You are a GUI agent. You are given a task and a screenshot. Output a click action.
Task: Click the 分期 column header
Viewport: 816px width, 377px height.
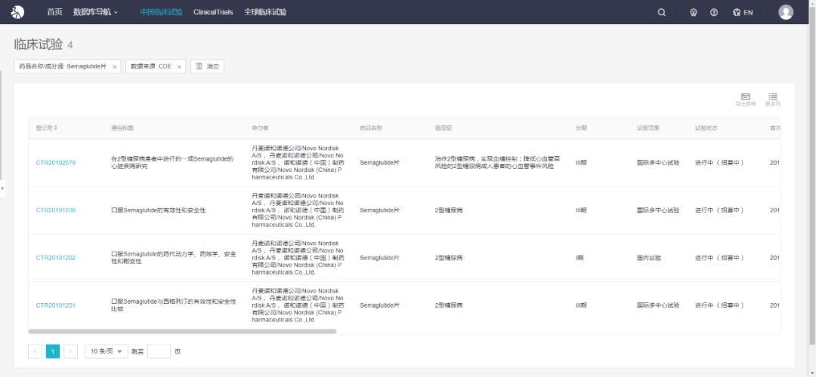pos(581,127)
